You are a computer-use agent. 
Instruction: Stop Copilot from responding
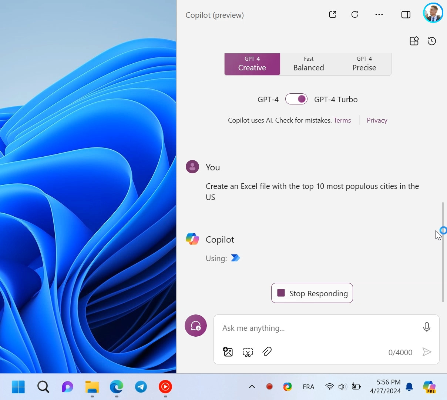[x=312, y=293]
